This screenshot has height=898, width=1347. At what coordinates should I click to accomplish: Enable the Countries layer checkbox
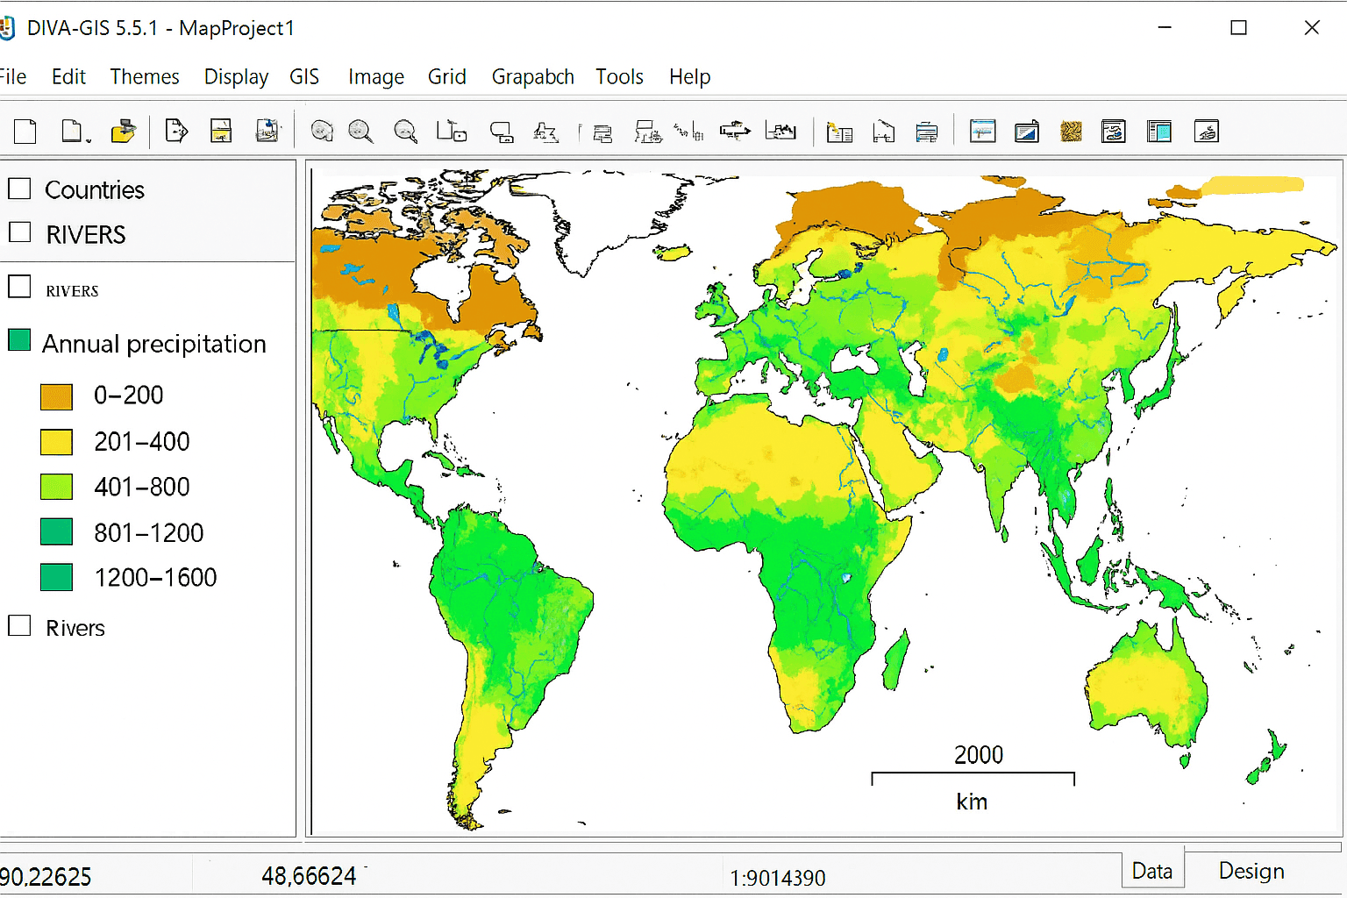(19, 189)
